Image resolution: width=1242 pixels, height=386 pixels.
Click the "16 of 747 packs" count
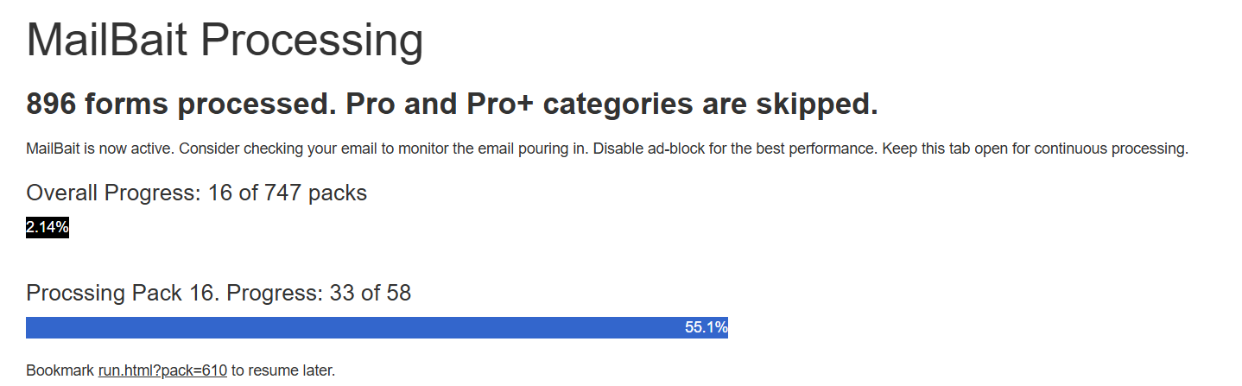point(288,193)
